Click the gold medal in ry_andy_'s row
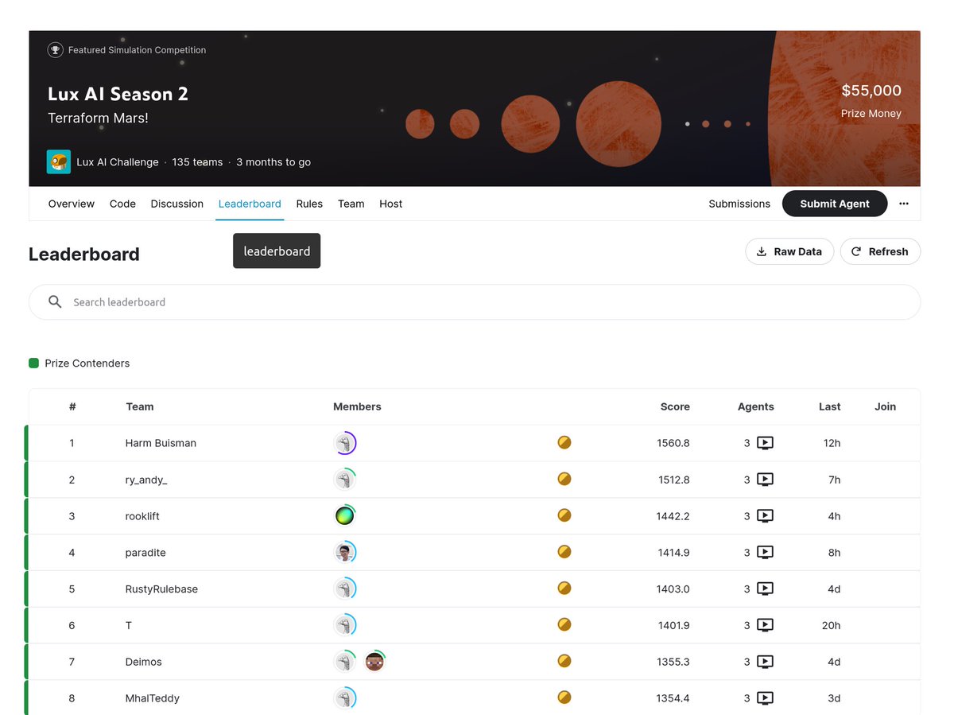954x715 pixels. pyautogui.click(x=564, y=479)
